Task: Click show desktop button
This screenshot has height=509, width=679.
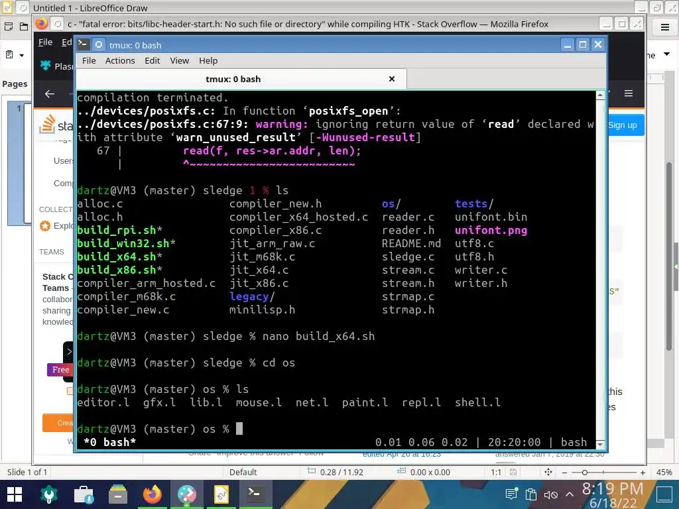Action: 664,494
